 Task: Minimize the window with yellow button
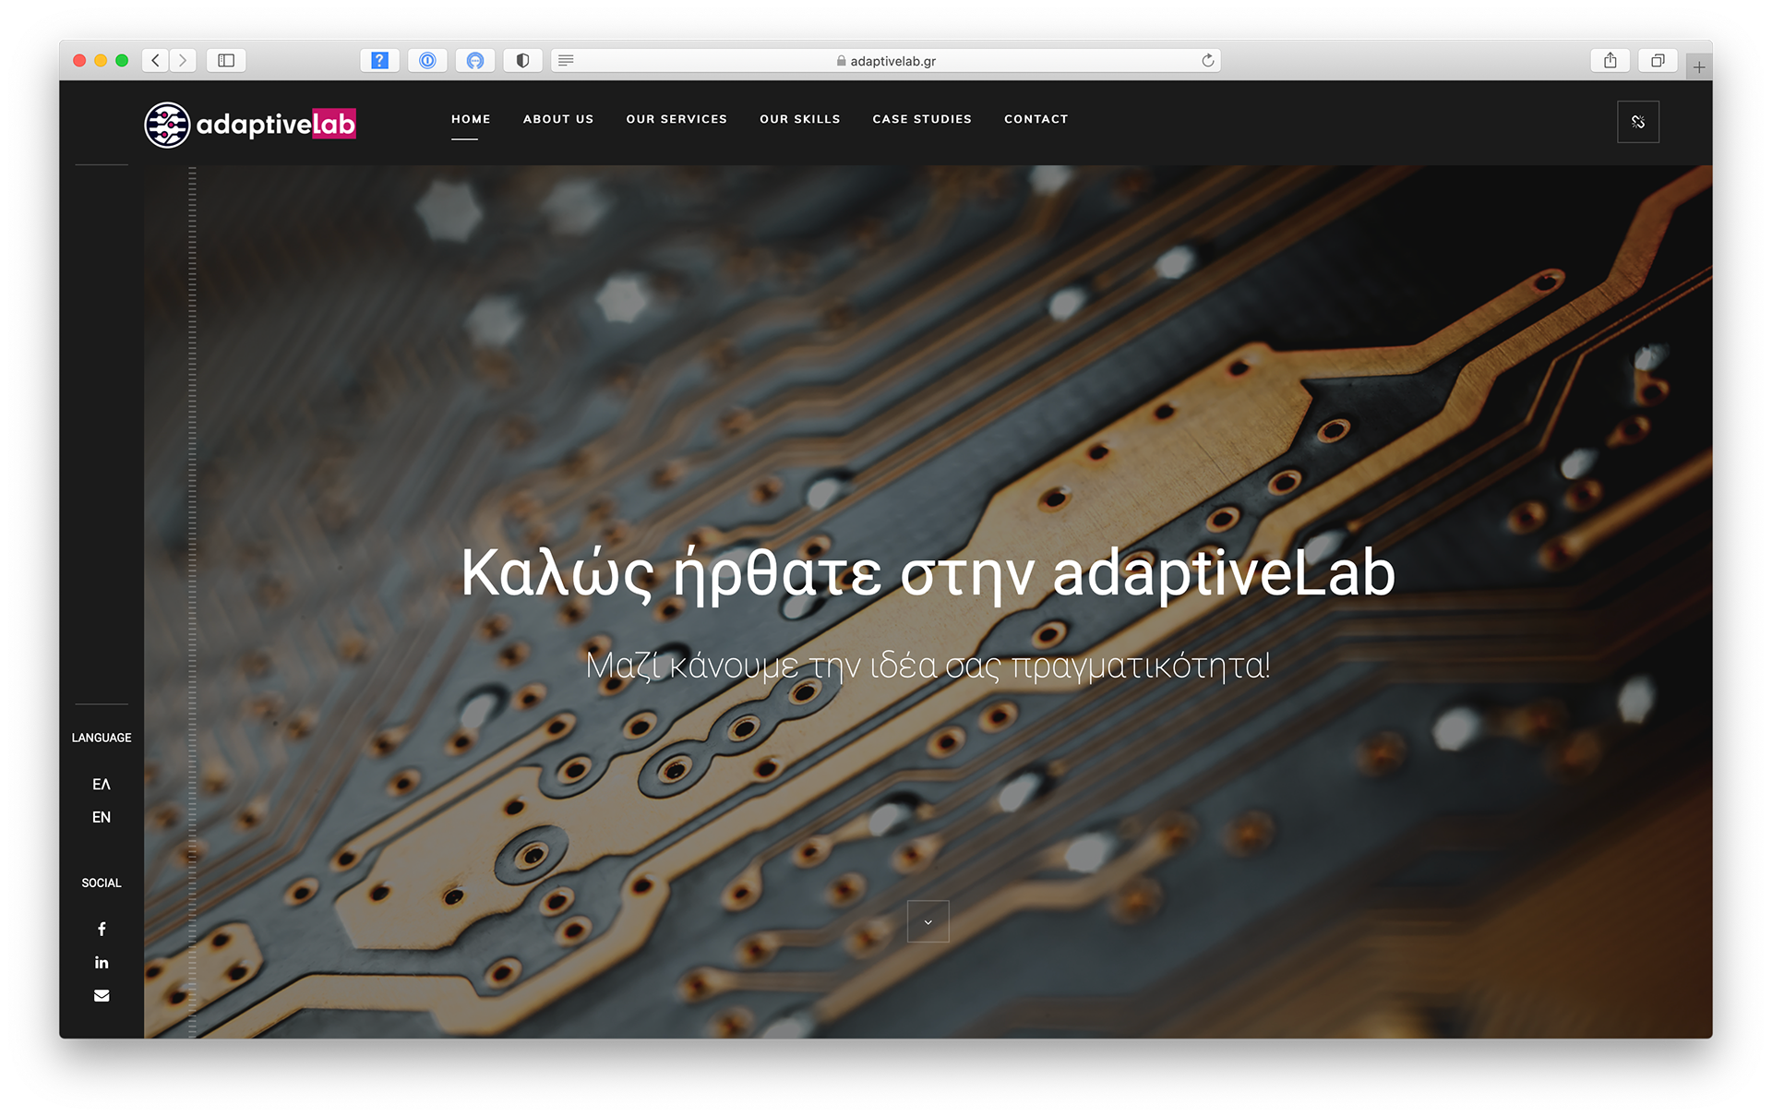tap(101, 60)
